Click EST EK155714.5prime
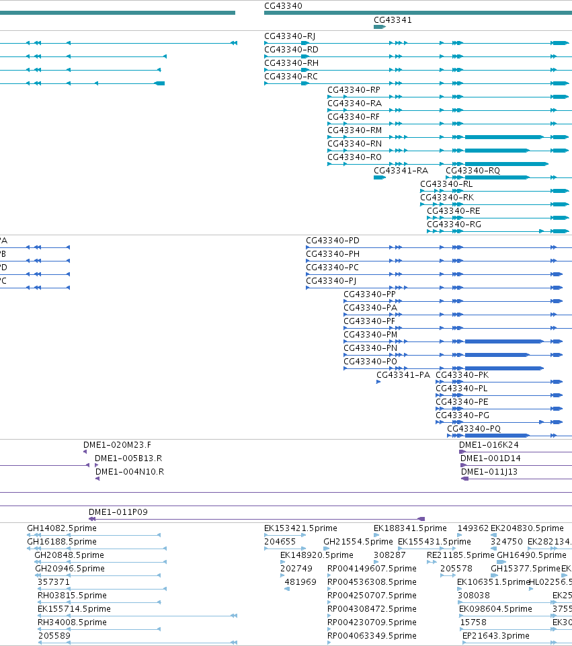 [74, 609]
